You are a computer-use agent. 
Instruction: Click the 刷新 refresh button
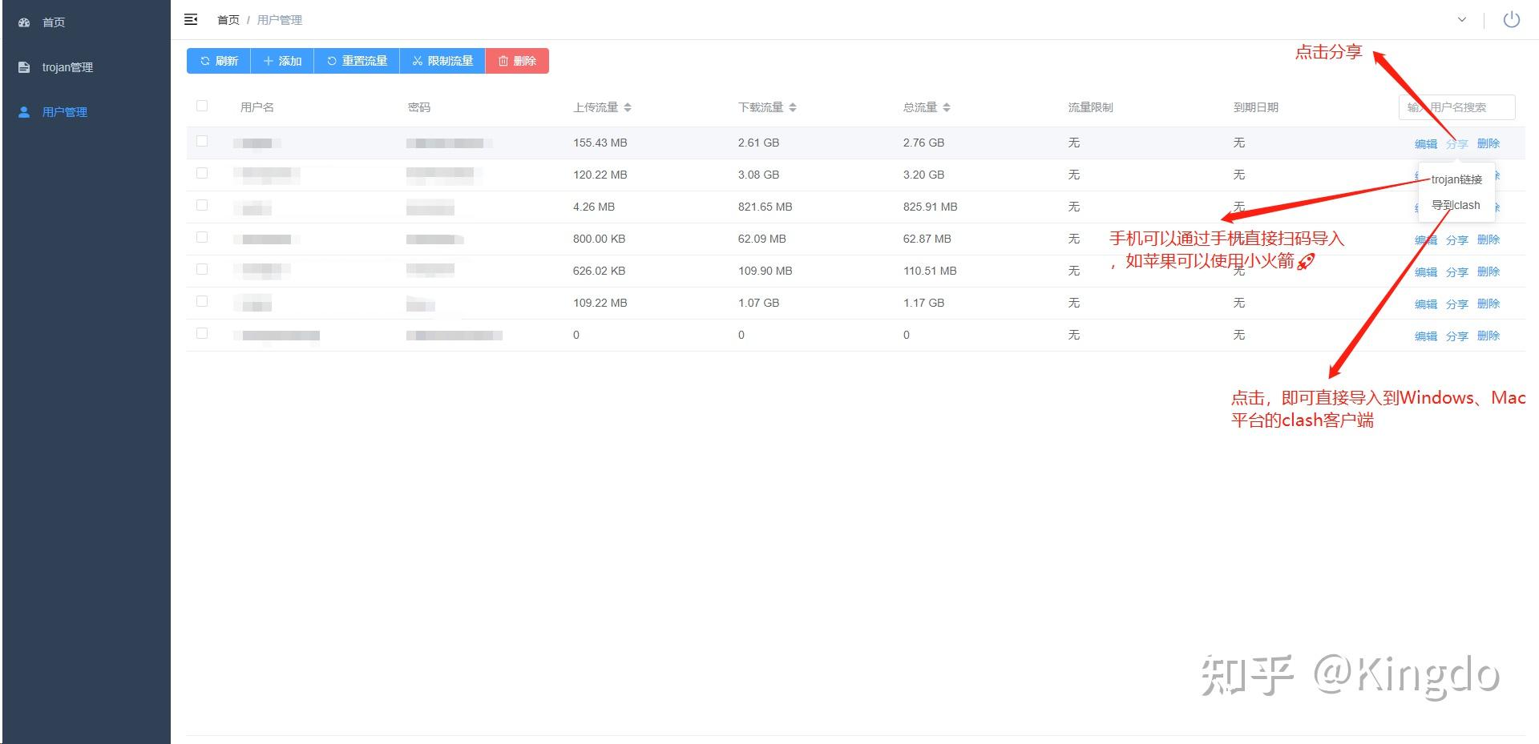219,61
